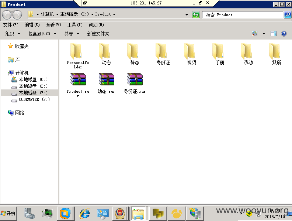Viewport: 292px width, 221px height.
Task: Open the 共享 dropdown
Action: coord(72,34)
